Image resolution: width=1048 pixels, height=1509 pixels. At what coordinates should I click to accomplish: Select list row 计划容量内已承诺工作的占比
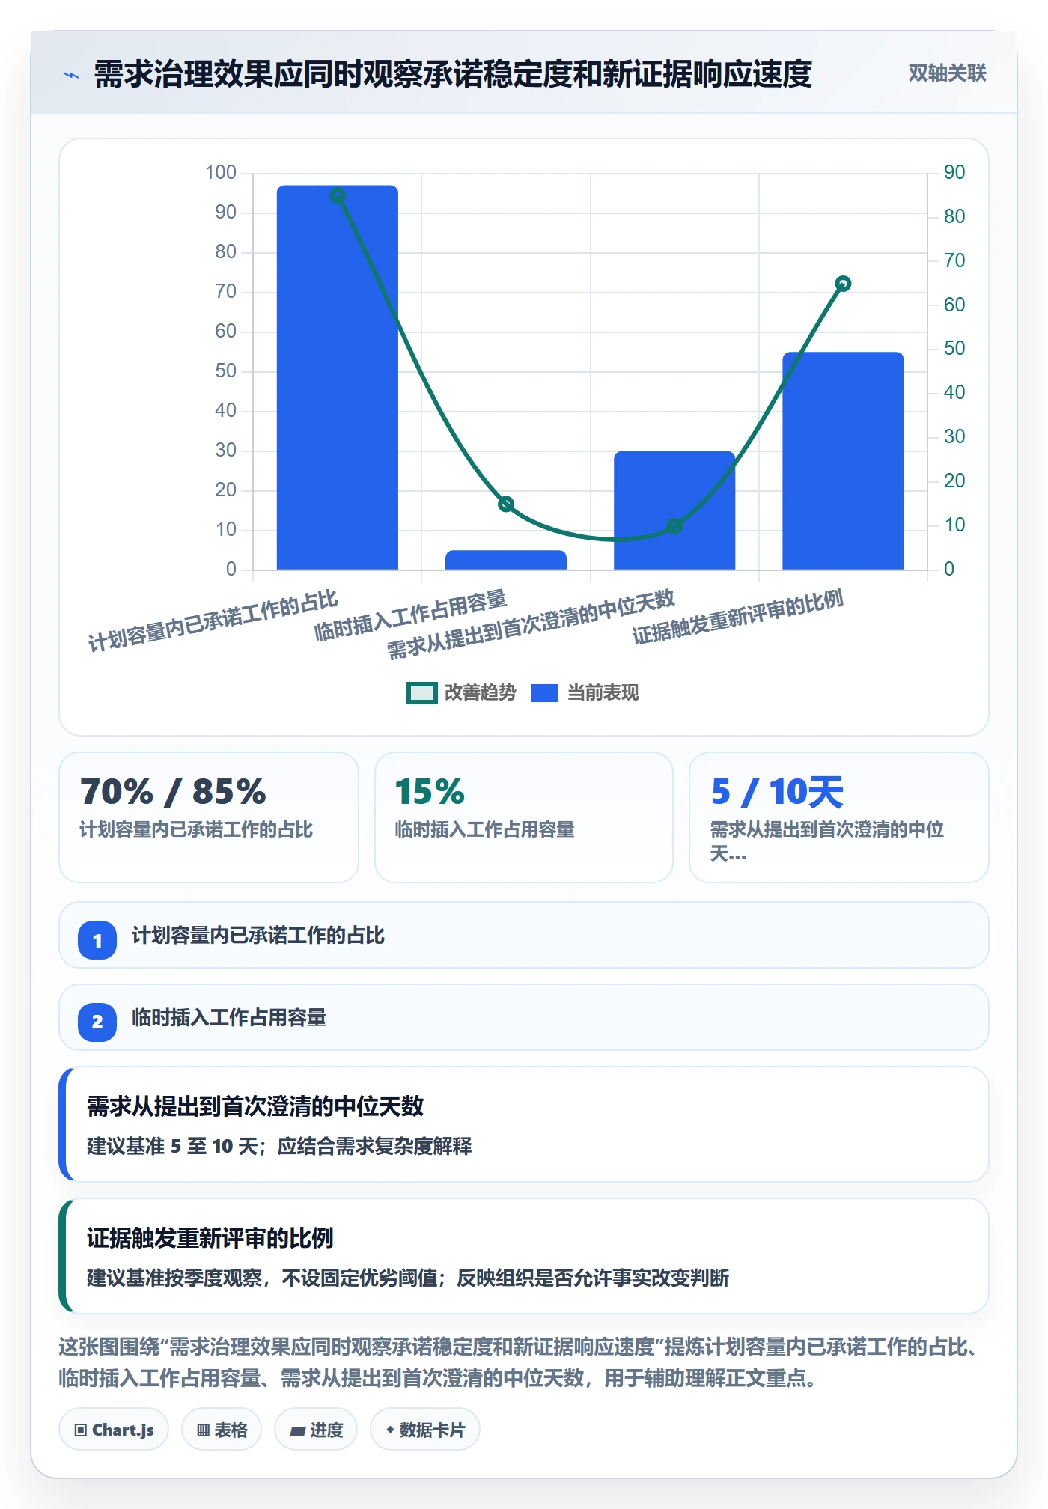click(524, 935)
